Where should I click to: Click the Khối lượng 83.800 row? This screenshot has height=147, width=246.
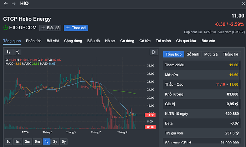[x=201, y=94]
